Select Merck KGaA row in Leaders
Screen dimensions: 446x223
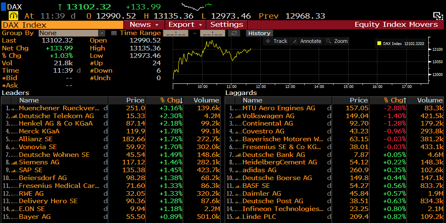tap(110, 131)
